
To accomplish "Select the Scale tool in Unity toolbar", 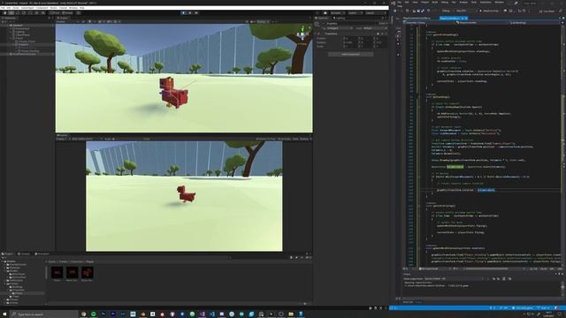I will tap(24, 12).
